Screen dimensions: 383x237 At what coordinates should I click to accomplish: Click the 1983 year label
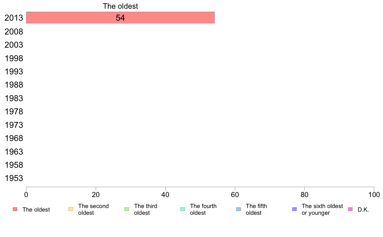tap(14, 98)
